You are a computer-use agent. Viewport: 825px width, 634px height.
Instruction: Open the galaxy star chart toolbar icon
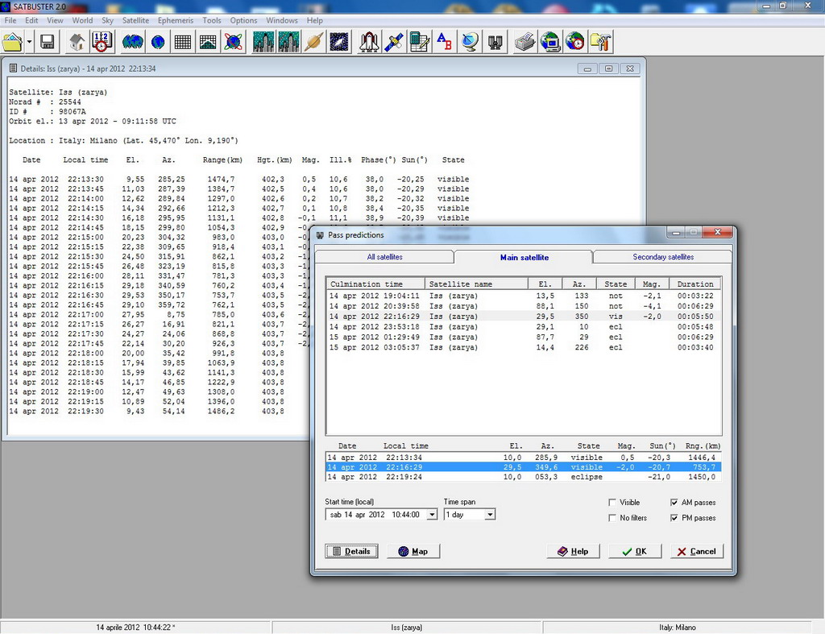pyautogui.click(x=339, y=42)
